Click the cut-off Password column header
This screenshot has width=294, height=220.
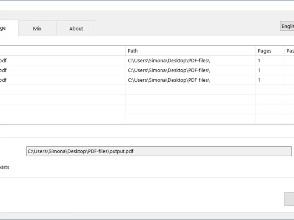290,51
